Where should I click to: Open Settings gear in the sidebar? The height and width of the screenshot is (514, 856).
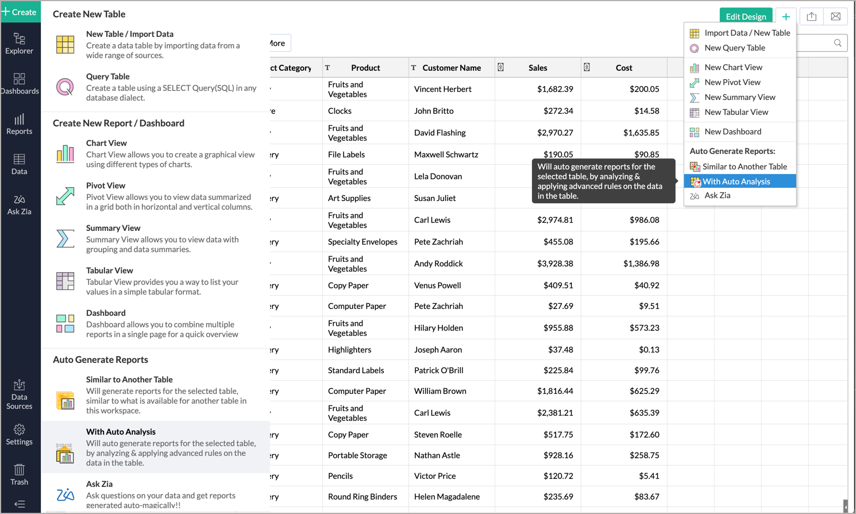point(20,435)
